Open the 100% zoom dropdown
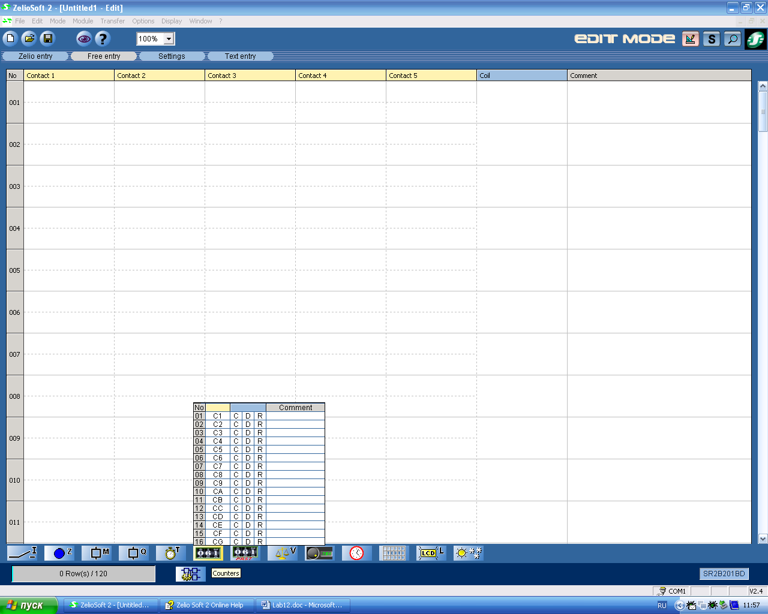Screen dimensions: 768x614 pos(169,39)
